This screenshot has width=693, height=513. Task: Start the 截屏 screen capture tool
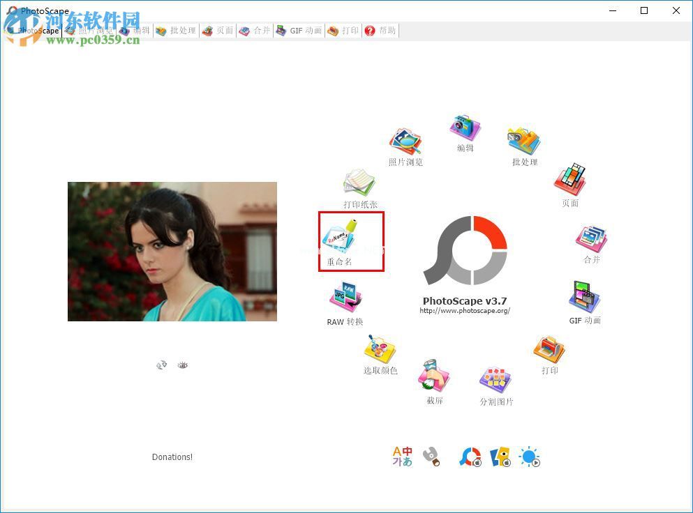434,376
